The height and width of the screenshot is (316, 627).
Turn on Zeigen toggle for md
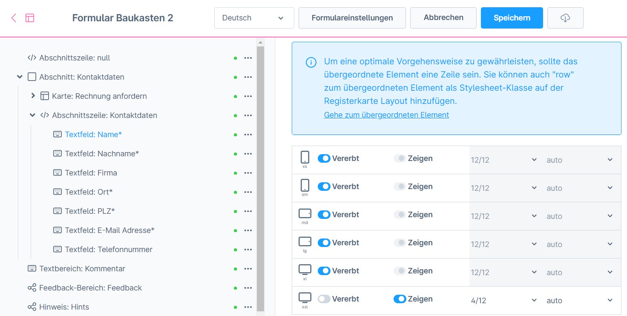tap(400, 215)
